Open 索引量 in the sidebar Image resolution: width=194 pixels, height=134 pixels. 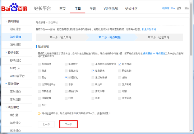point(14,115)
